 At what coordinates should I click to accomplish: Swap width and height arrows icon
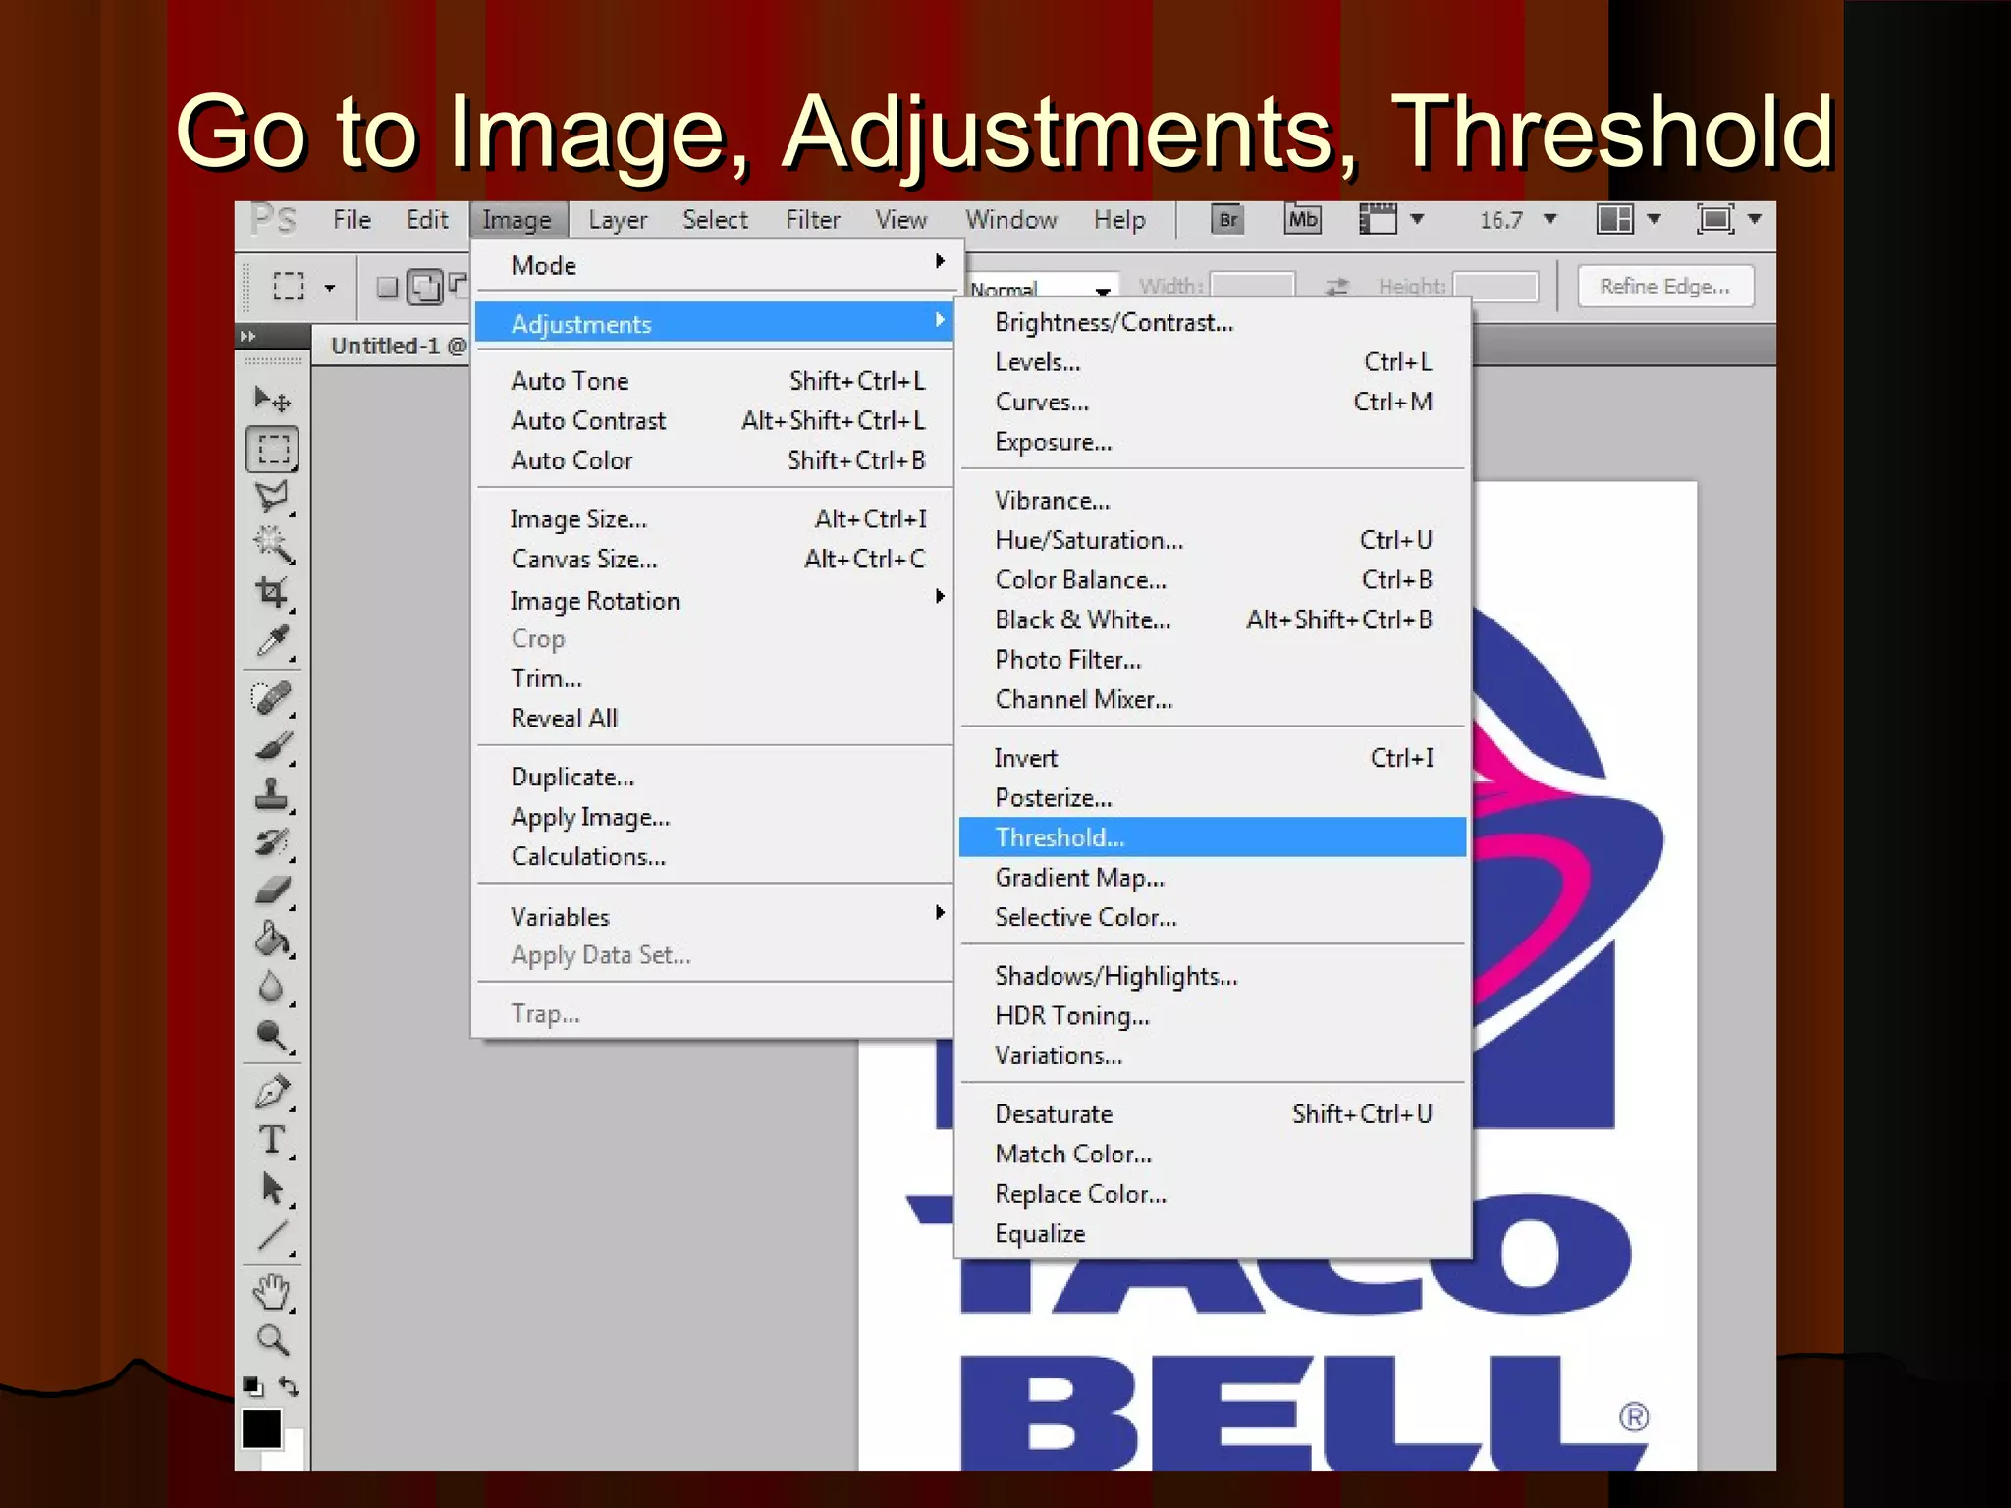tap(1336, 287)
